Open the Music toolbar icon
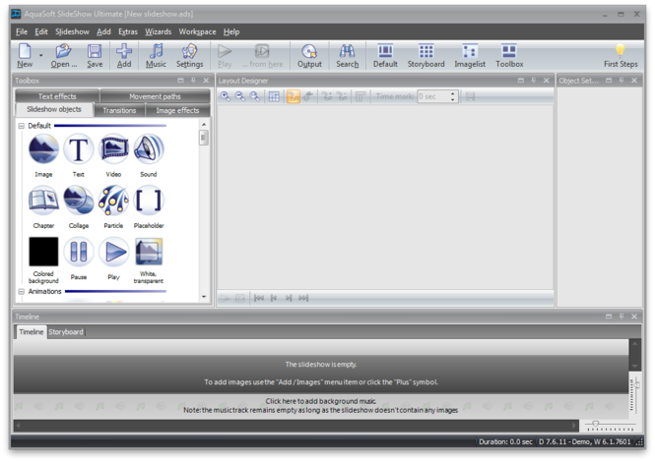655x462 pixels. pos(156,55)
